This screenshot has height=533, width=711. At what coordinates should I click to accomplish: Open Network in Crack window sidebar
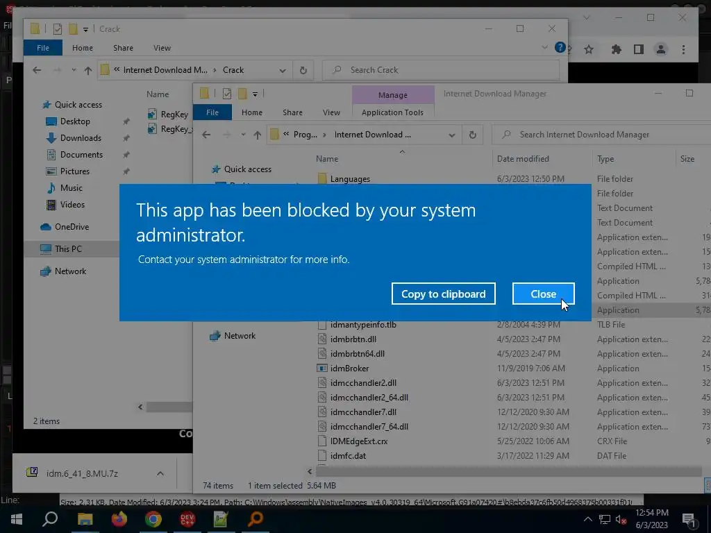(70, 271)
